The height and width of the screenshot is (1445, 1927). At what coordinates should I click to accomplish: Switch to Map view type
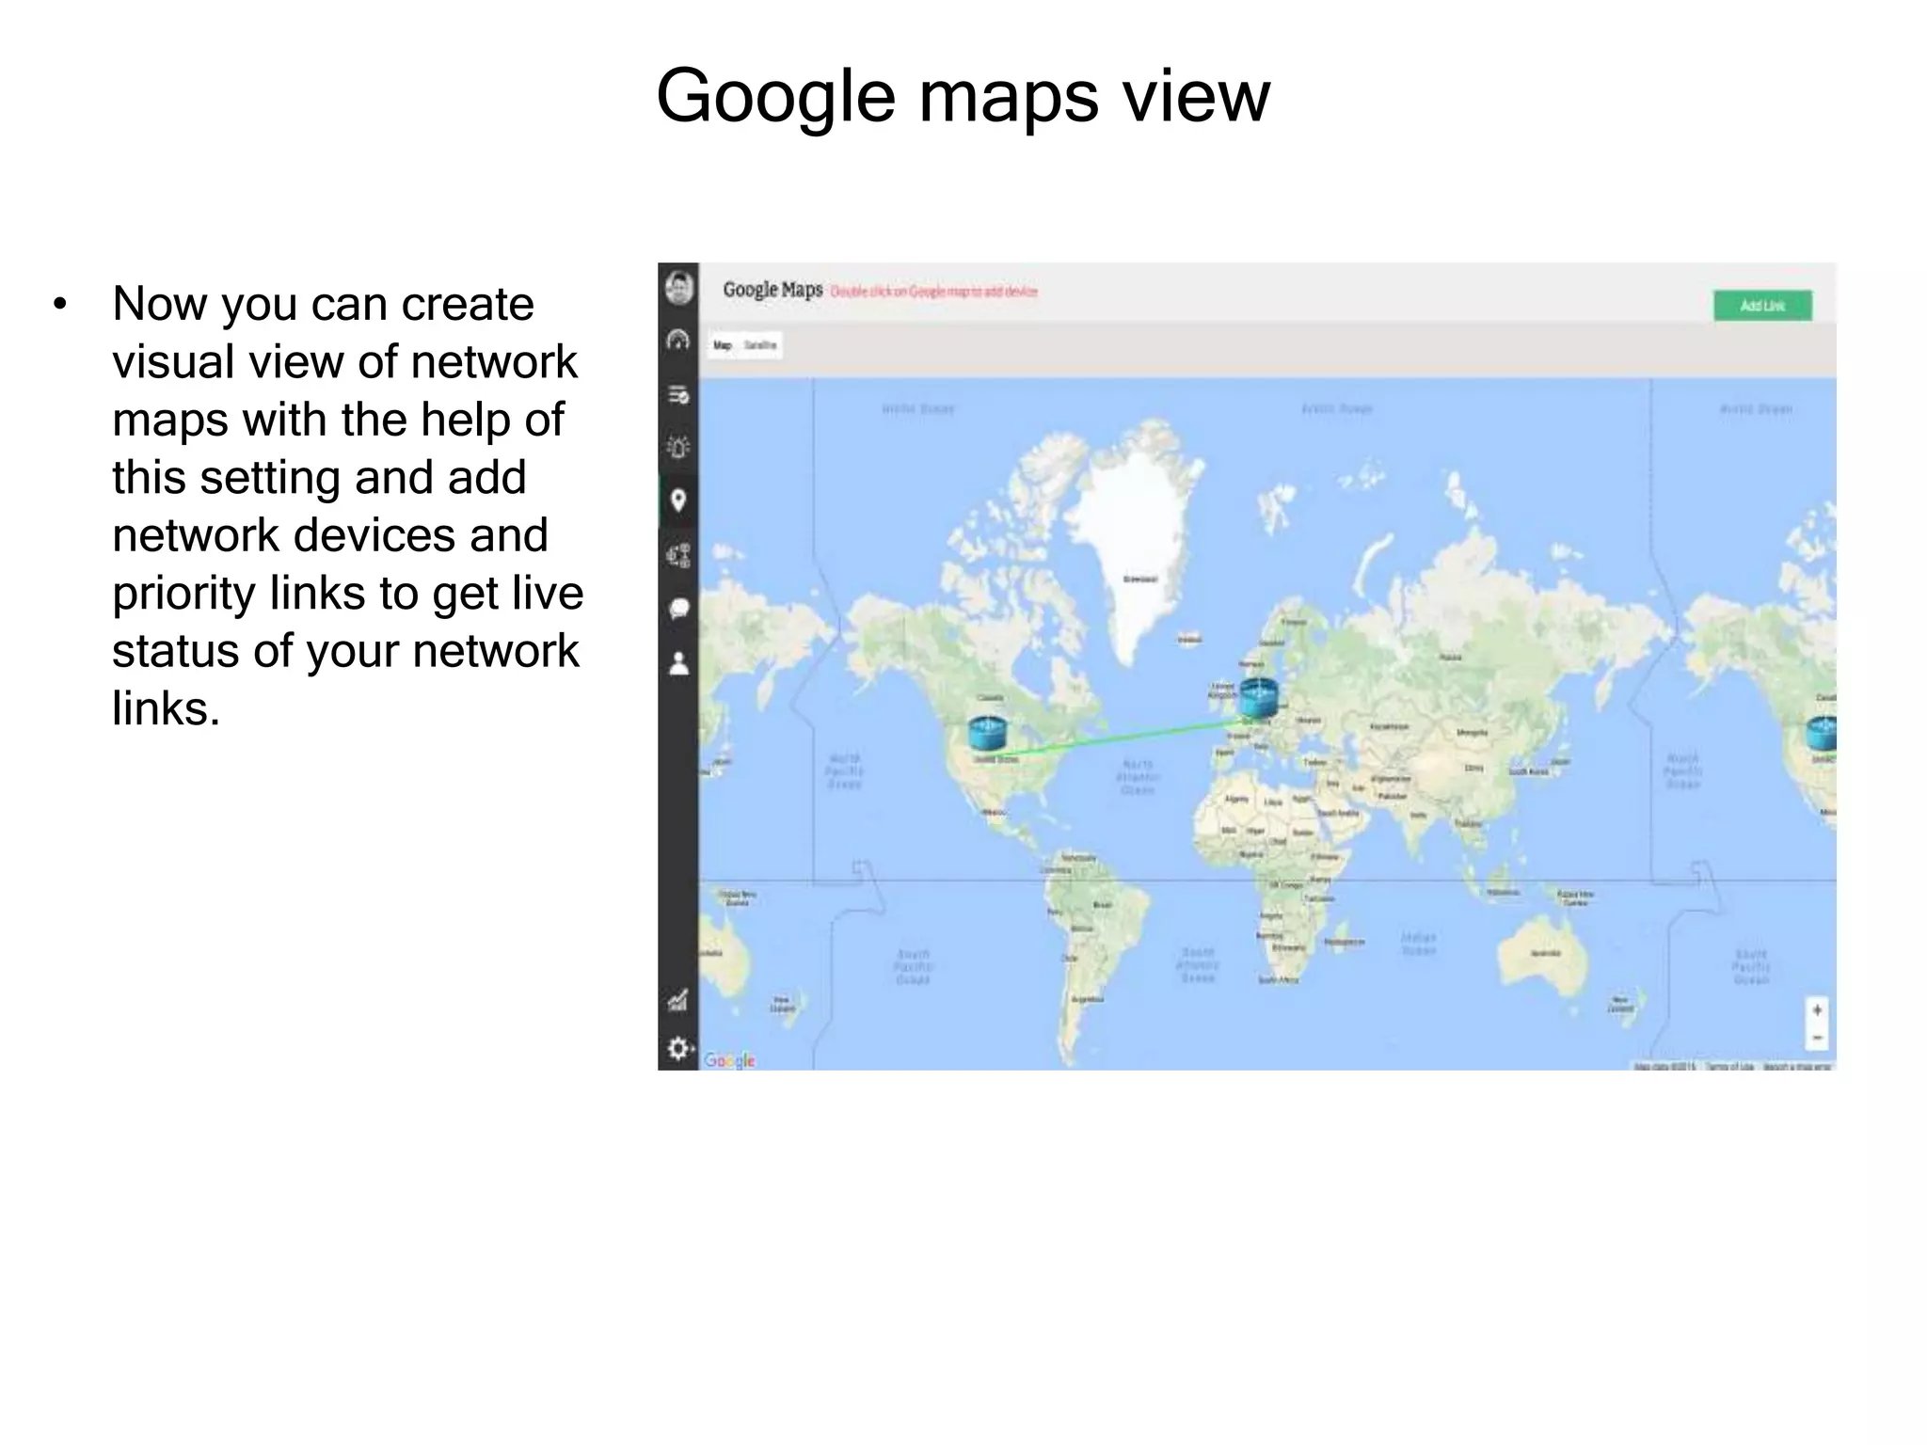[x=723, y=345]
